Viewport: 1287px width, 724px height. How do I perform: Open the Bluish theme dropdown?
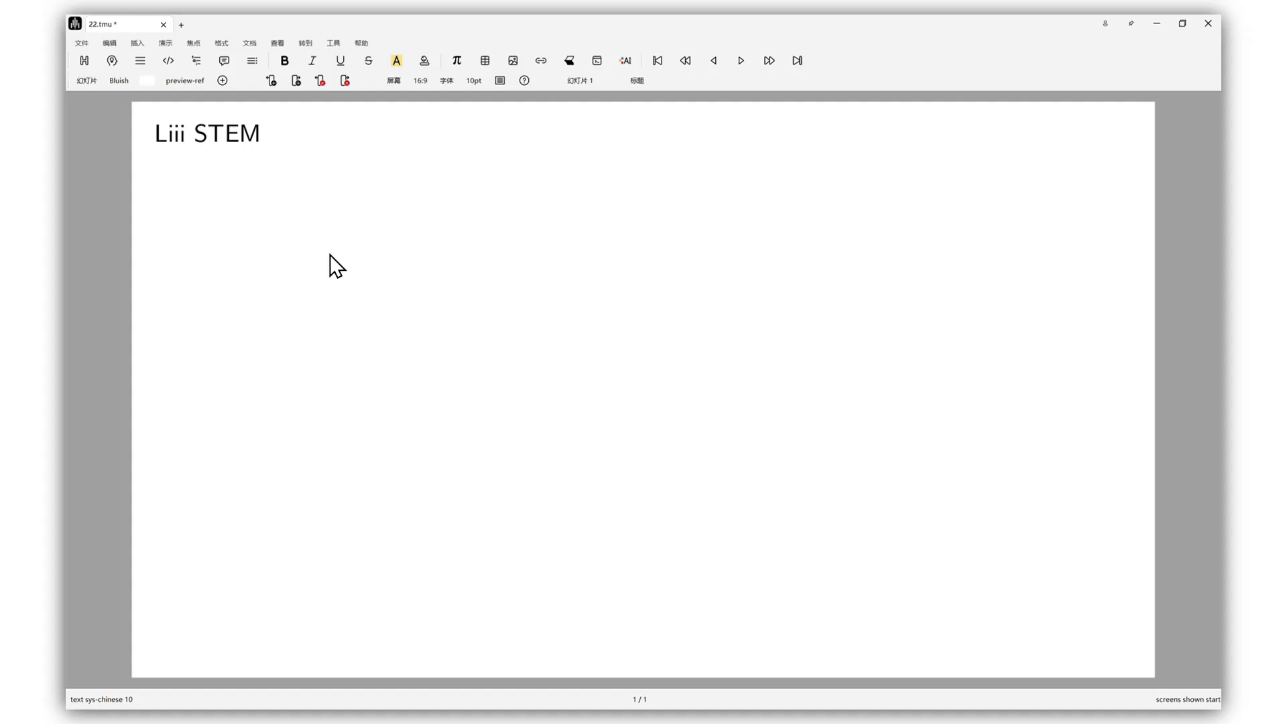[119, 80]
